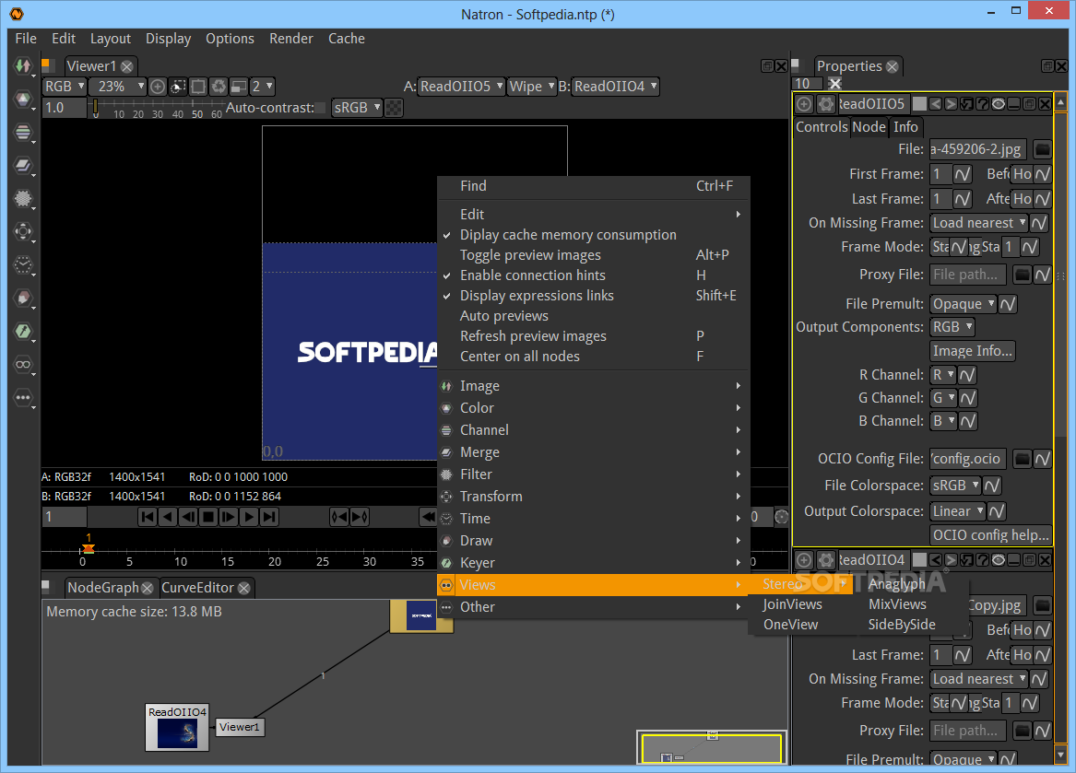
Task: Choose JoinViews from the Views submenu
Action: point(793,604)
